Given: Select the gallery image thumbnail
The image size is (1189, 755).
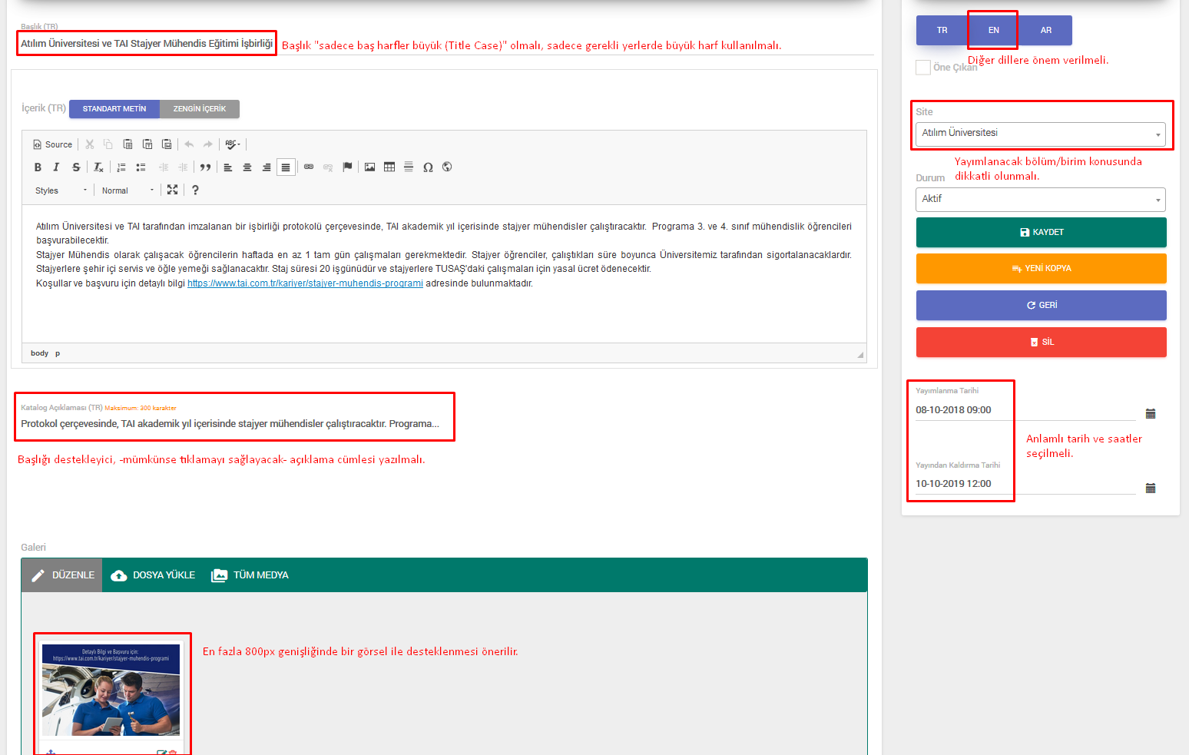Looking at the screenshot, I should tap(111, 690).
